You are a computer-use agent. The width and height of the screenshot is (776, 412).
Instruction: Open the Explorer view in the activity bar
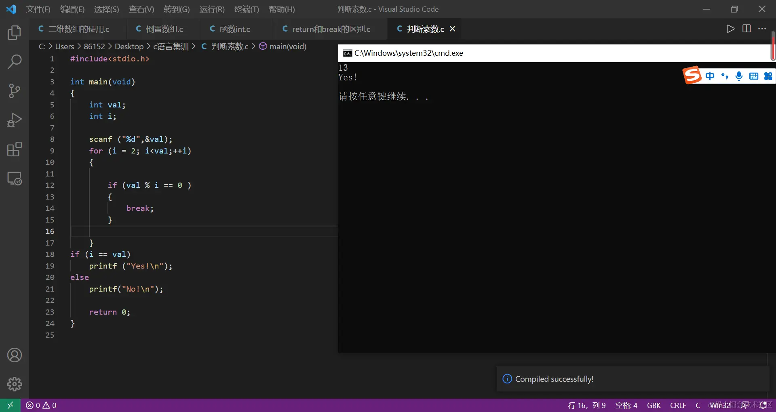[15, 33]
